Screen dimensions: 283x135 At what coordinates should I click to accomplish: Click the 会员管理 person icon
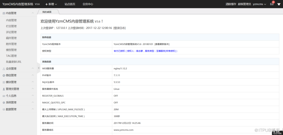point(4,69)
